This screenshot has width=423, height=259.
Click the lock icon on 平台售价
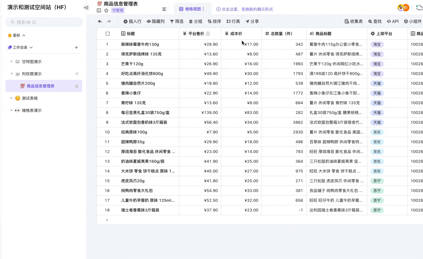(208, 34)
